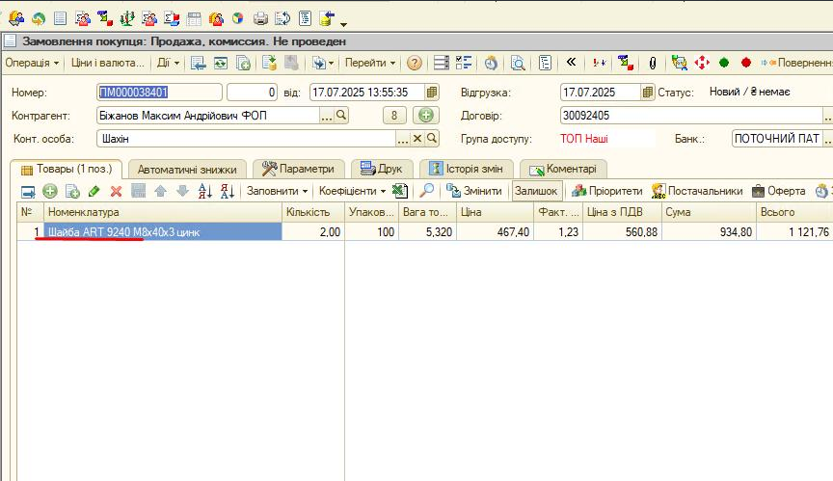This screenshot has width=833, height=481.
Task: Open the calendar picker next to document date
Action: tap(432, 93)
